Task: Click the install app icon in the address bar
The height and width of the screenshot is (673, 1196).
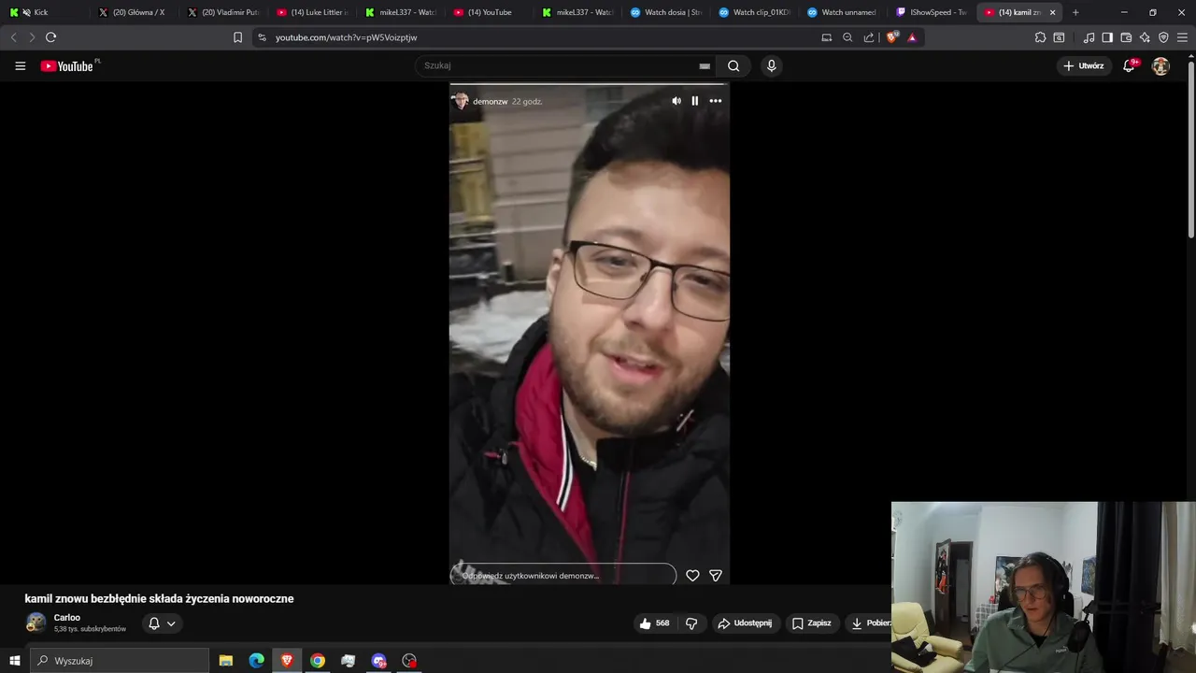Action: [826, 37]
